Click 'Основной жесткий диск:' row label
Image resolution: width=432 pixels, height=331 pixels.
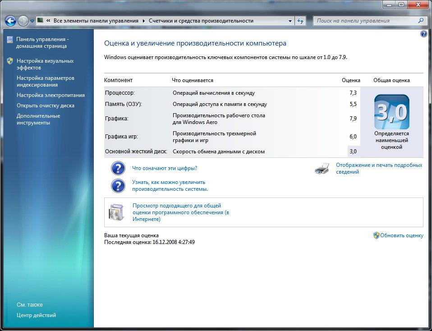coord(136,152)
